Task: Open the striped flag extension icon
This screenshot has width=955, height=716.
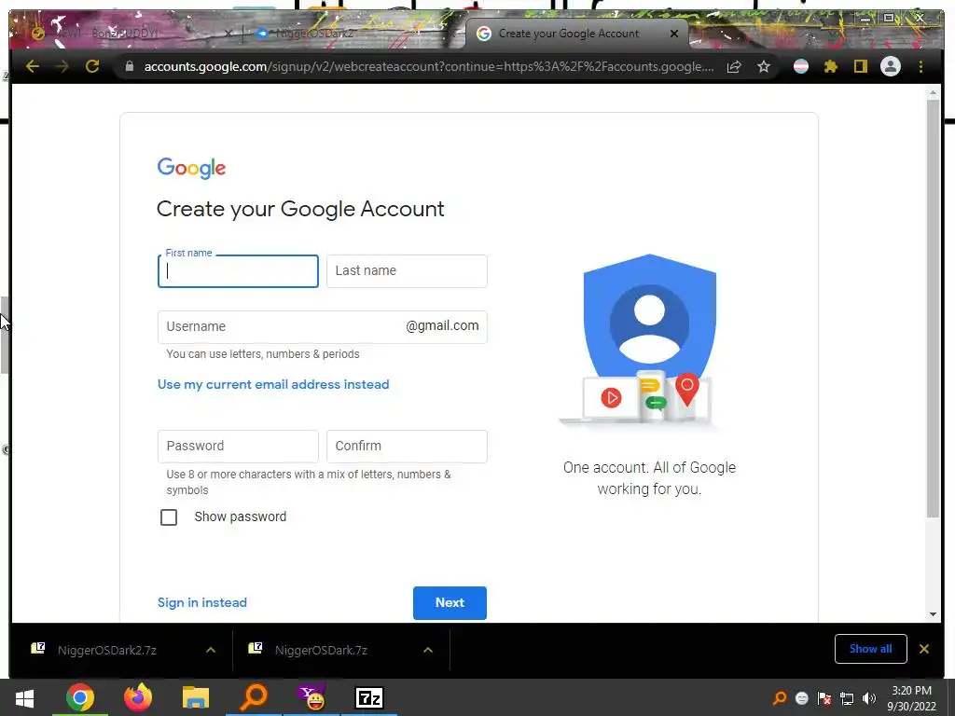Action: point(801,66)
